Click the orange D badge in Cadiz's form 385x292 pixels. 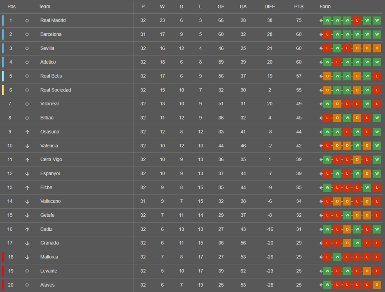[x=347, y=229]
